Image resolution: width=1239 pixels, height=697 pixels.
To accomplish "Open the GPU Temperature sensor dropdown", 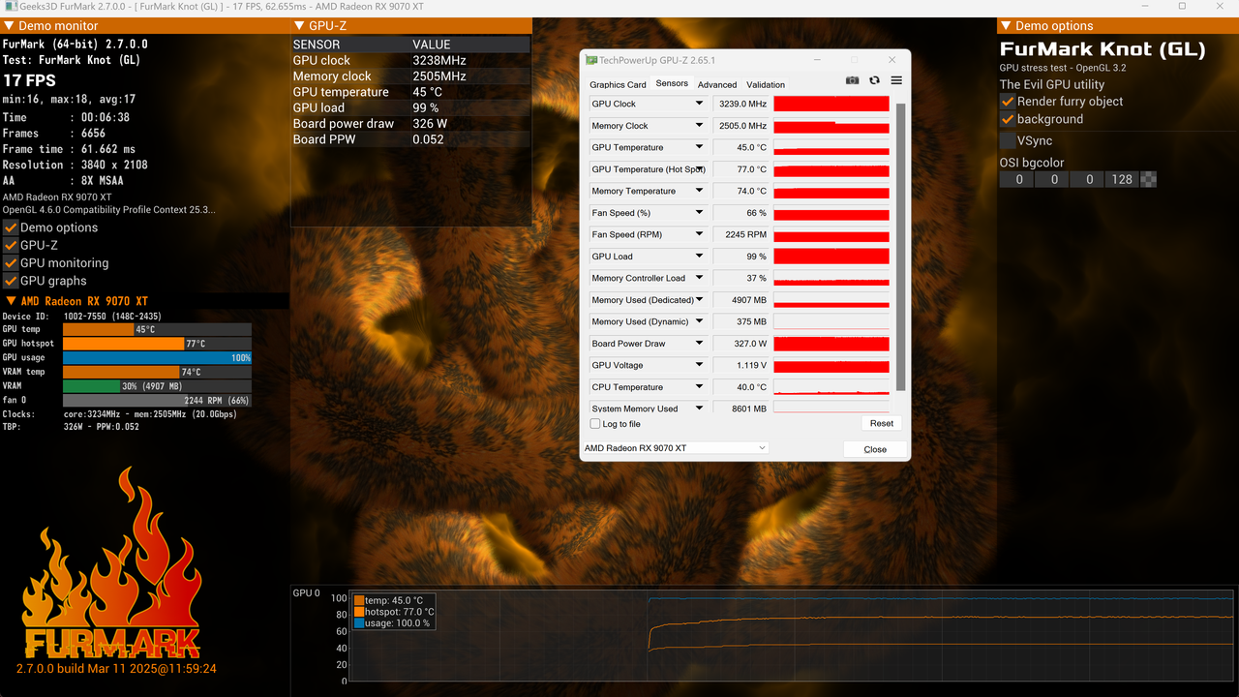I will 699,147.
